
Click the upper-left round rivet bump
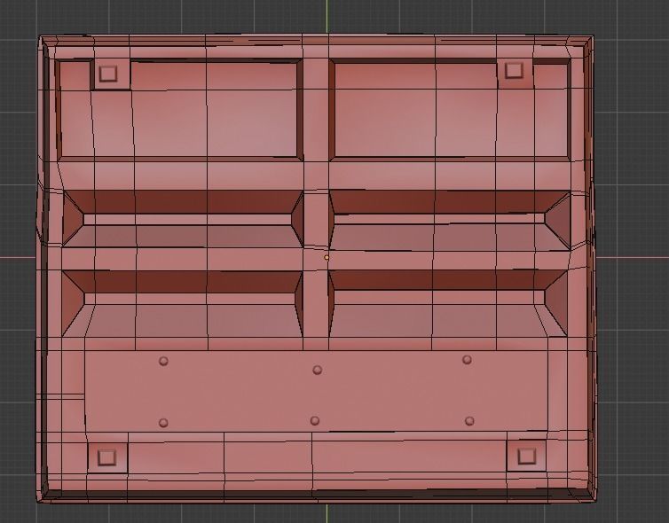(x=163, y=361)
